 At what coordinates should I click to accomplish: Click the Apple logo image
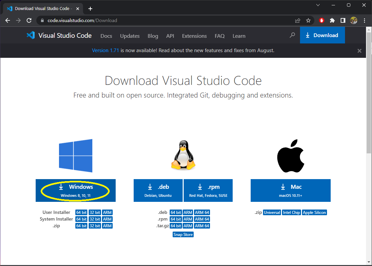[291, 156]
